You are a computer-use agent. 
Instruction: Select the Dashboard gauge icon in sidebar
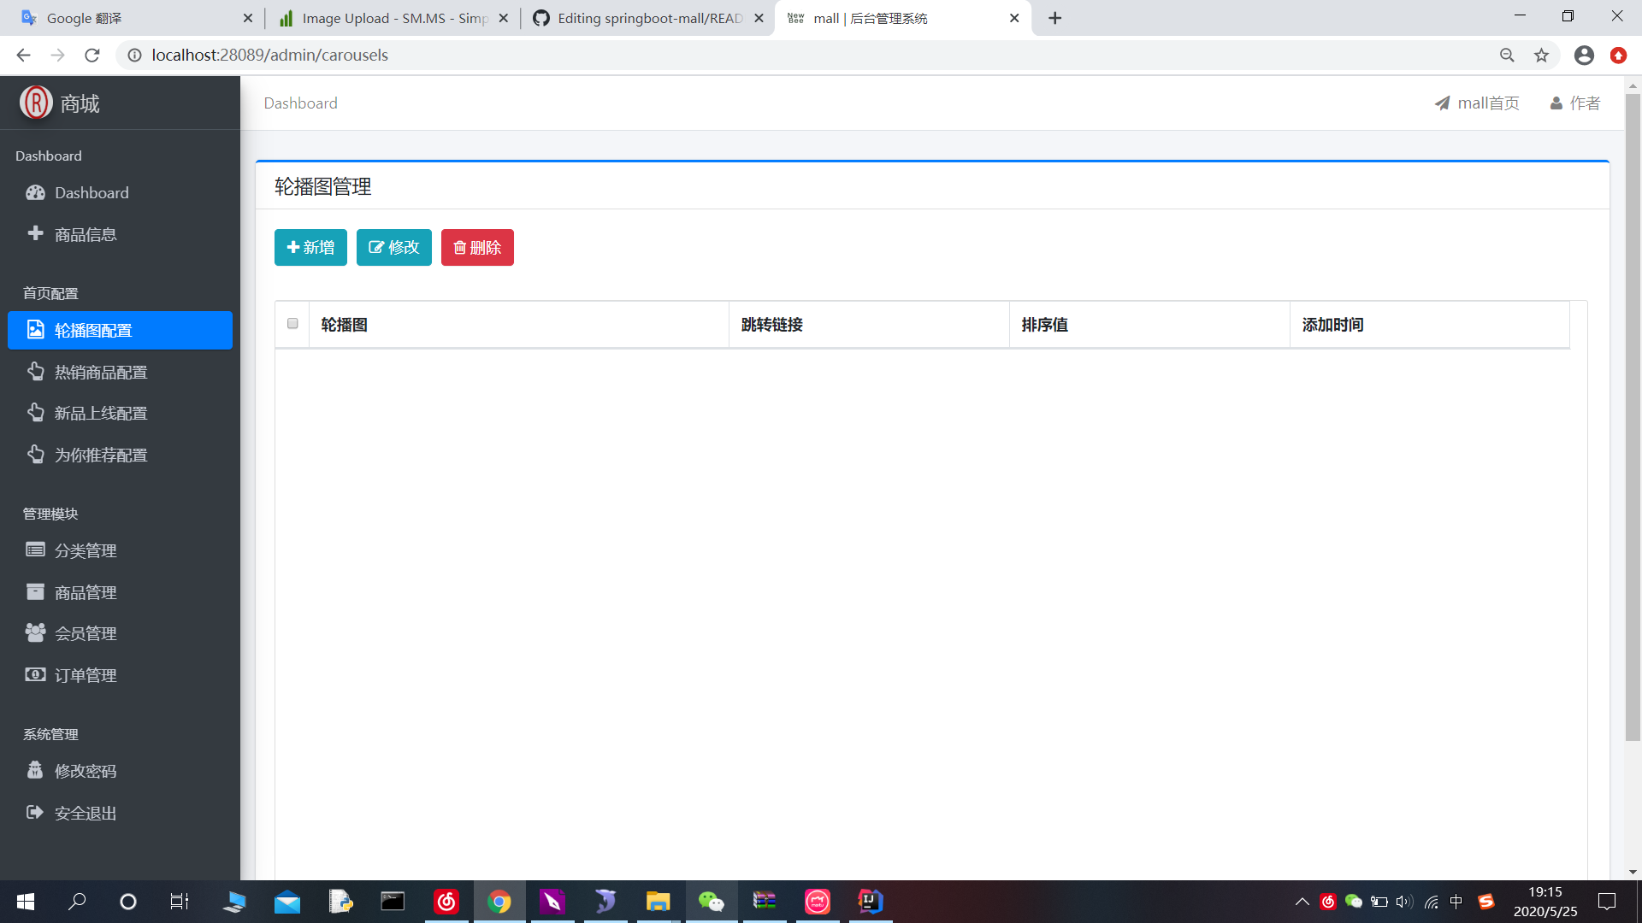(x=35, y=192)
